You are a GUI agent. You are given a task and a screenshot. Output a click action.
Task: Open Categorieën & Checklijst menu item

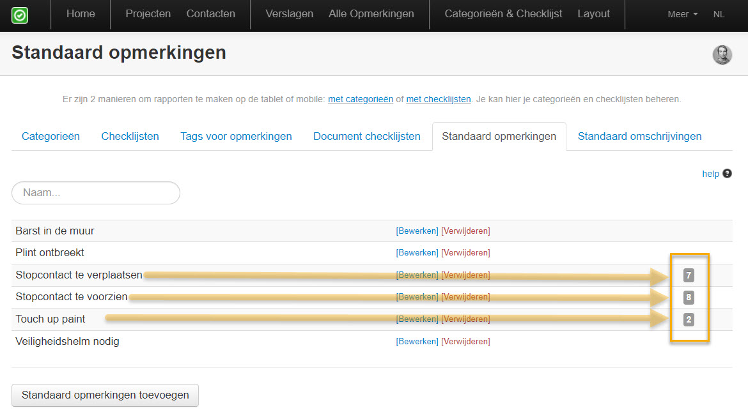coord(503,14)
